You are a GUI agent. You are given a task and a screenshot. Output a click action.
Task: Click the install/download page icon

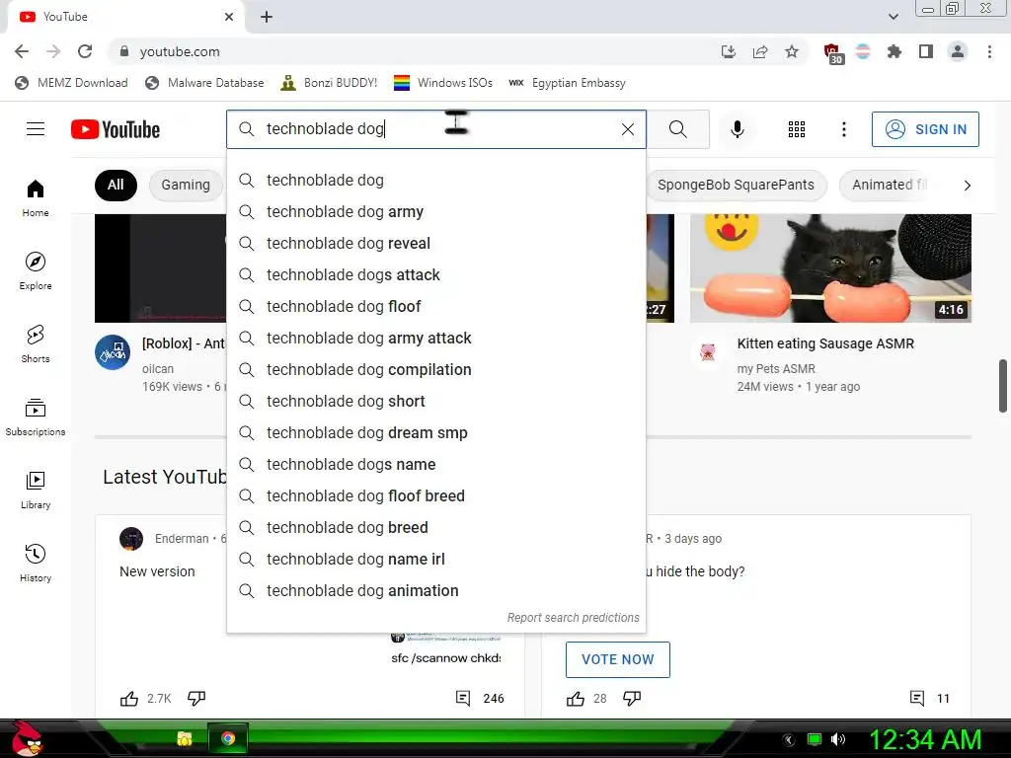coord(729,51)
